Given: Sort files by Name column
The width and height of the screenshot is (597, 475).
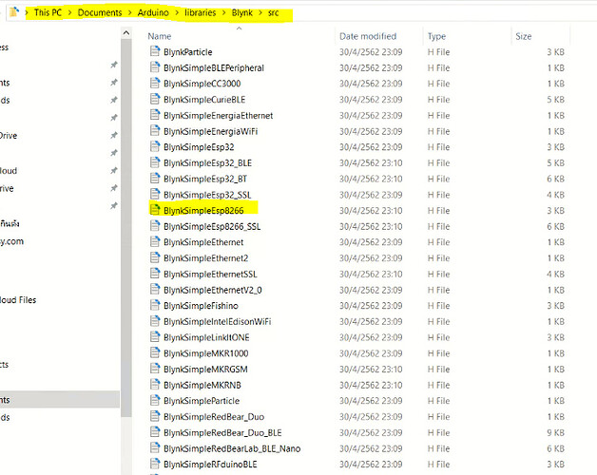Looking at the screenshot, I should point(160,36).
